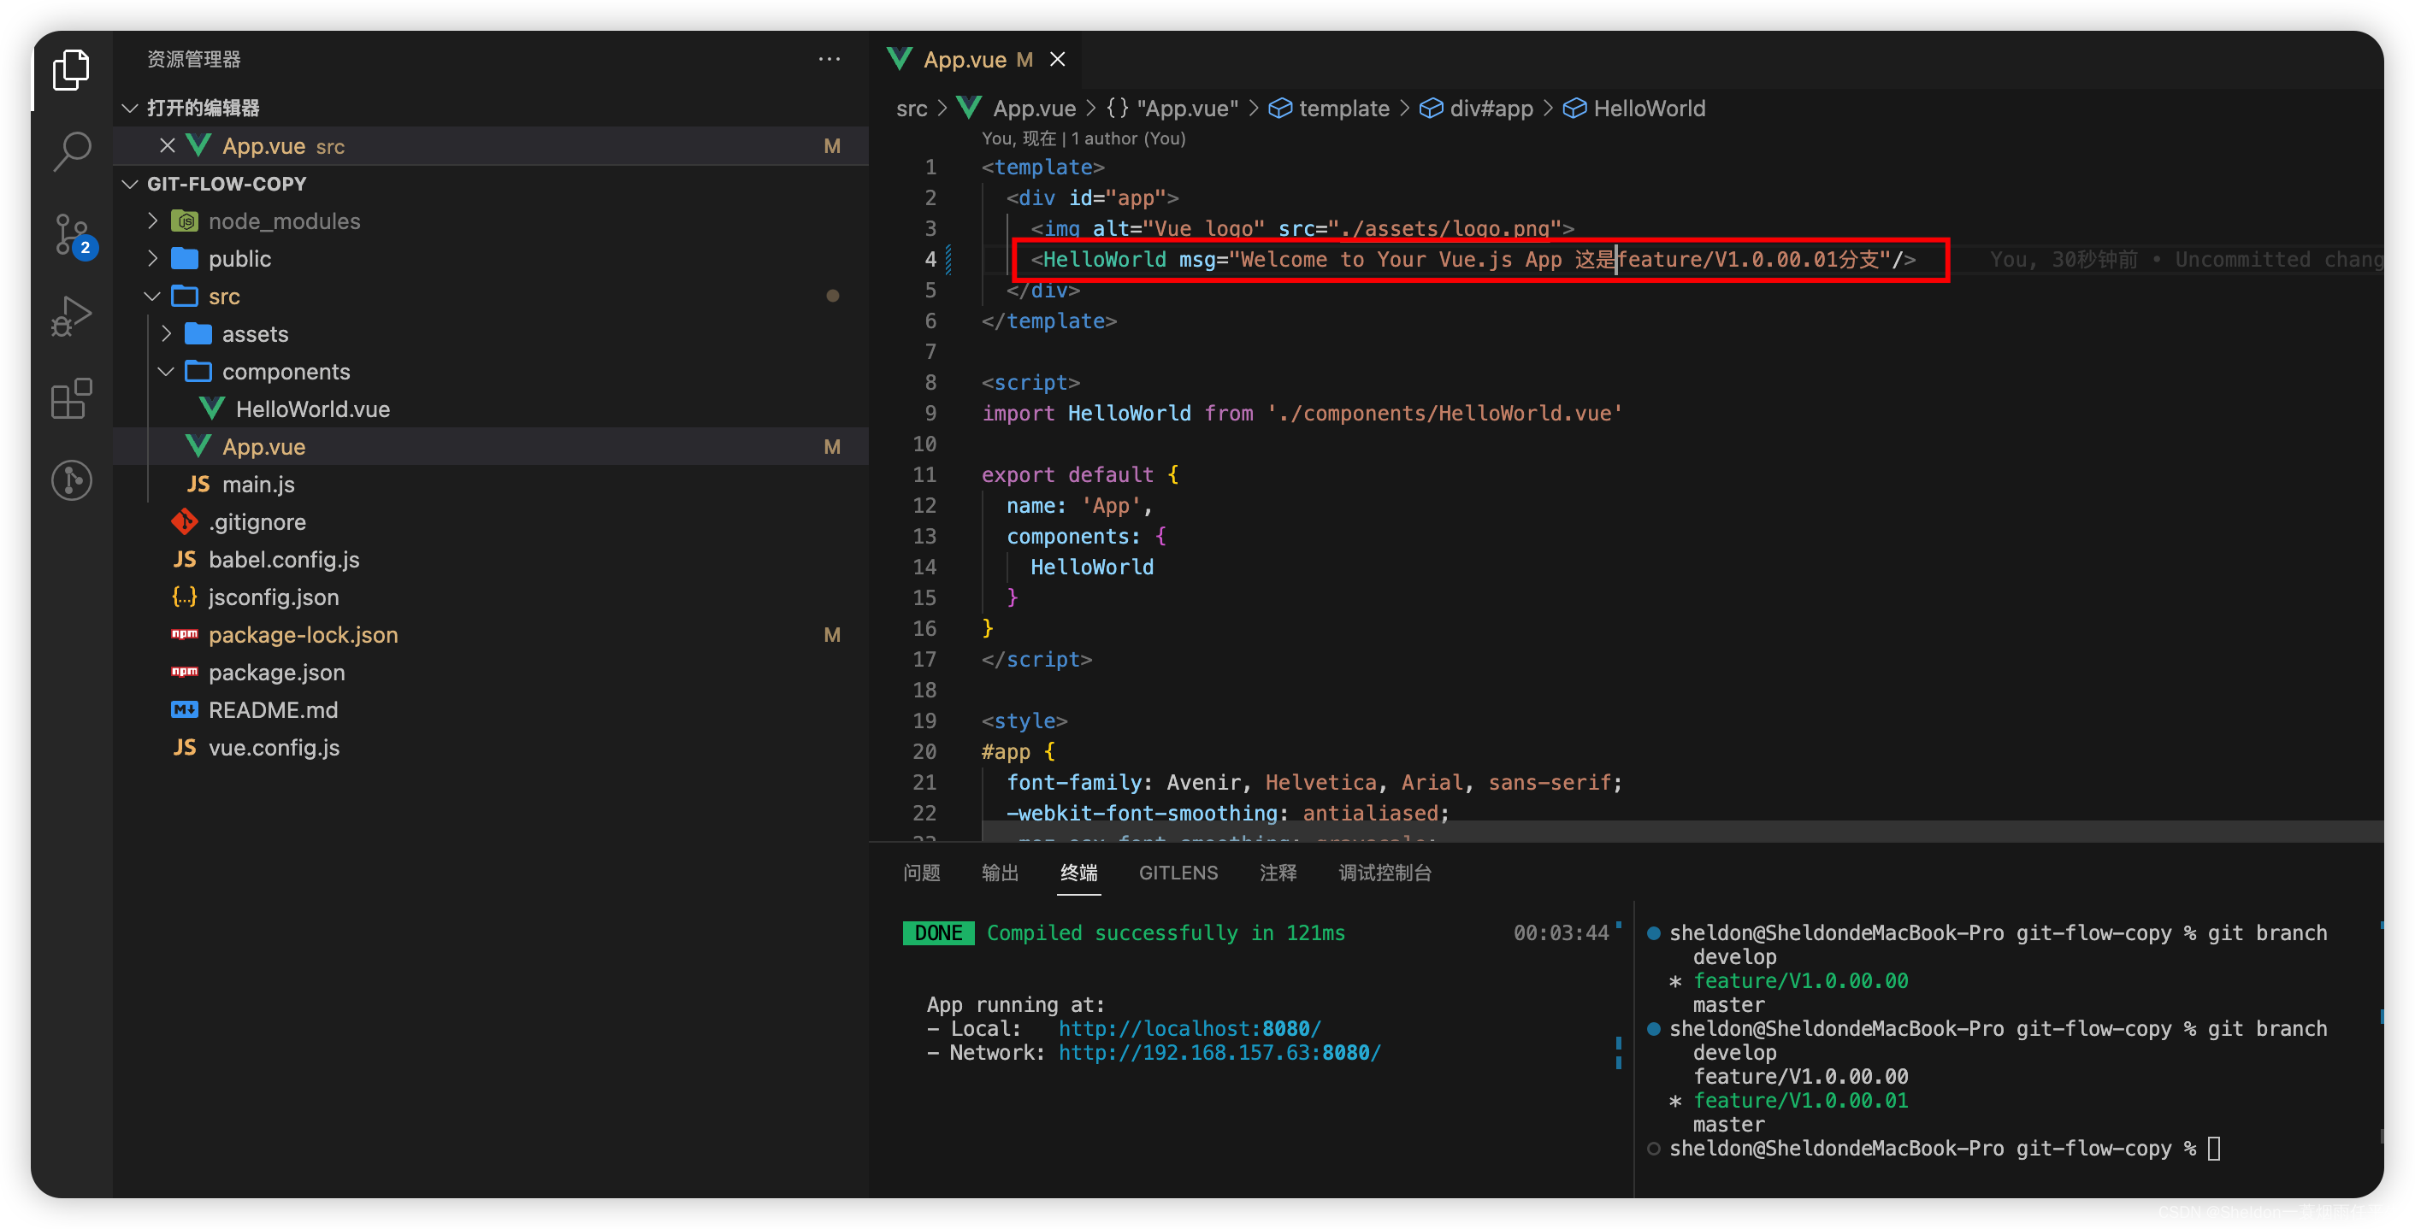2415x1229 pixels.
Task: Open jsconfig.json file
Action: click(490, 597)
